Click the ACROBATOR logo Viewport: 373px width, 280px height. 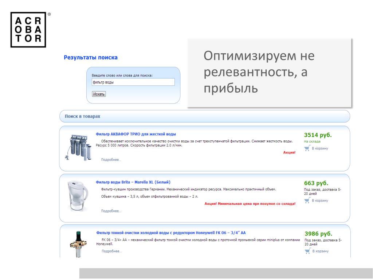(x=28, y=30)
